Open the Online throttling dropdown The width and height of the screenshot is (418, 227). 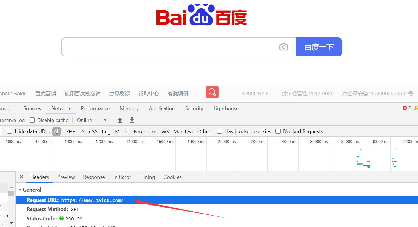(92, 120)
